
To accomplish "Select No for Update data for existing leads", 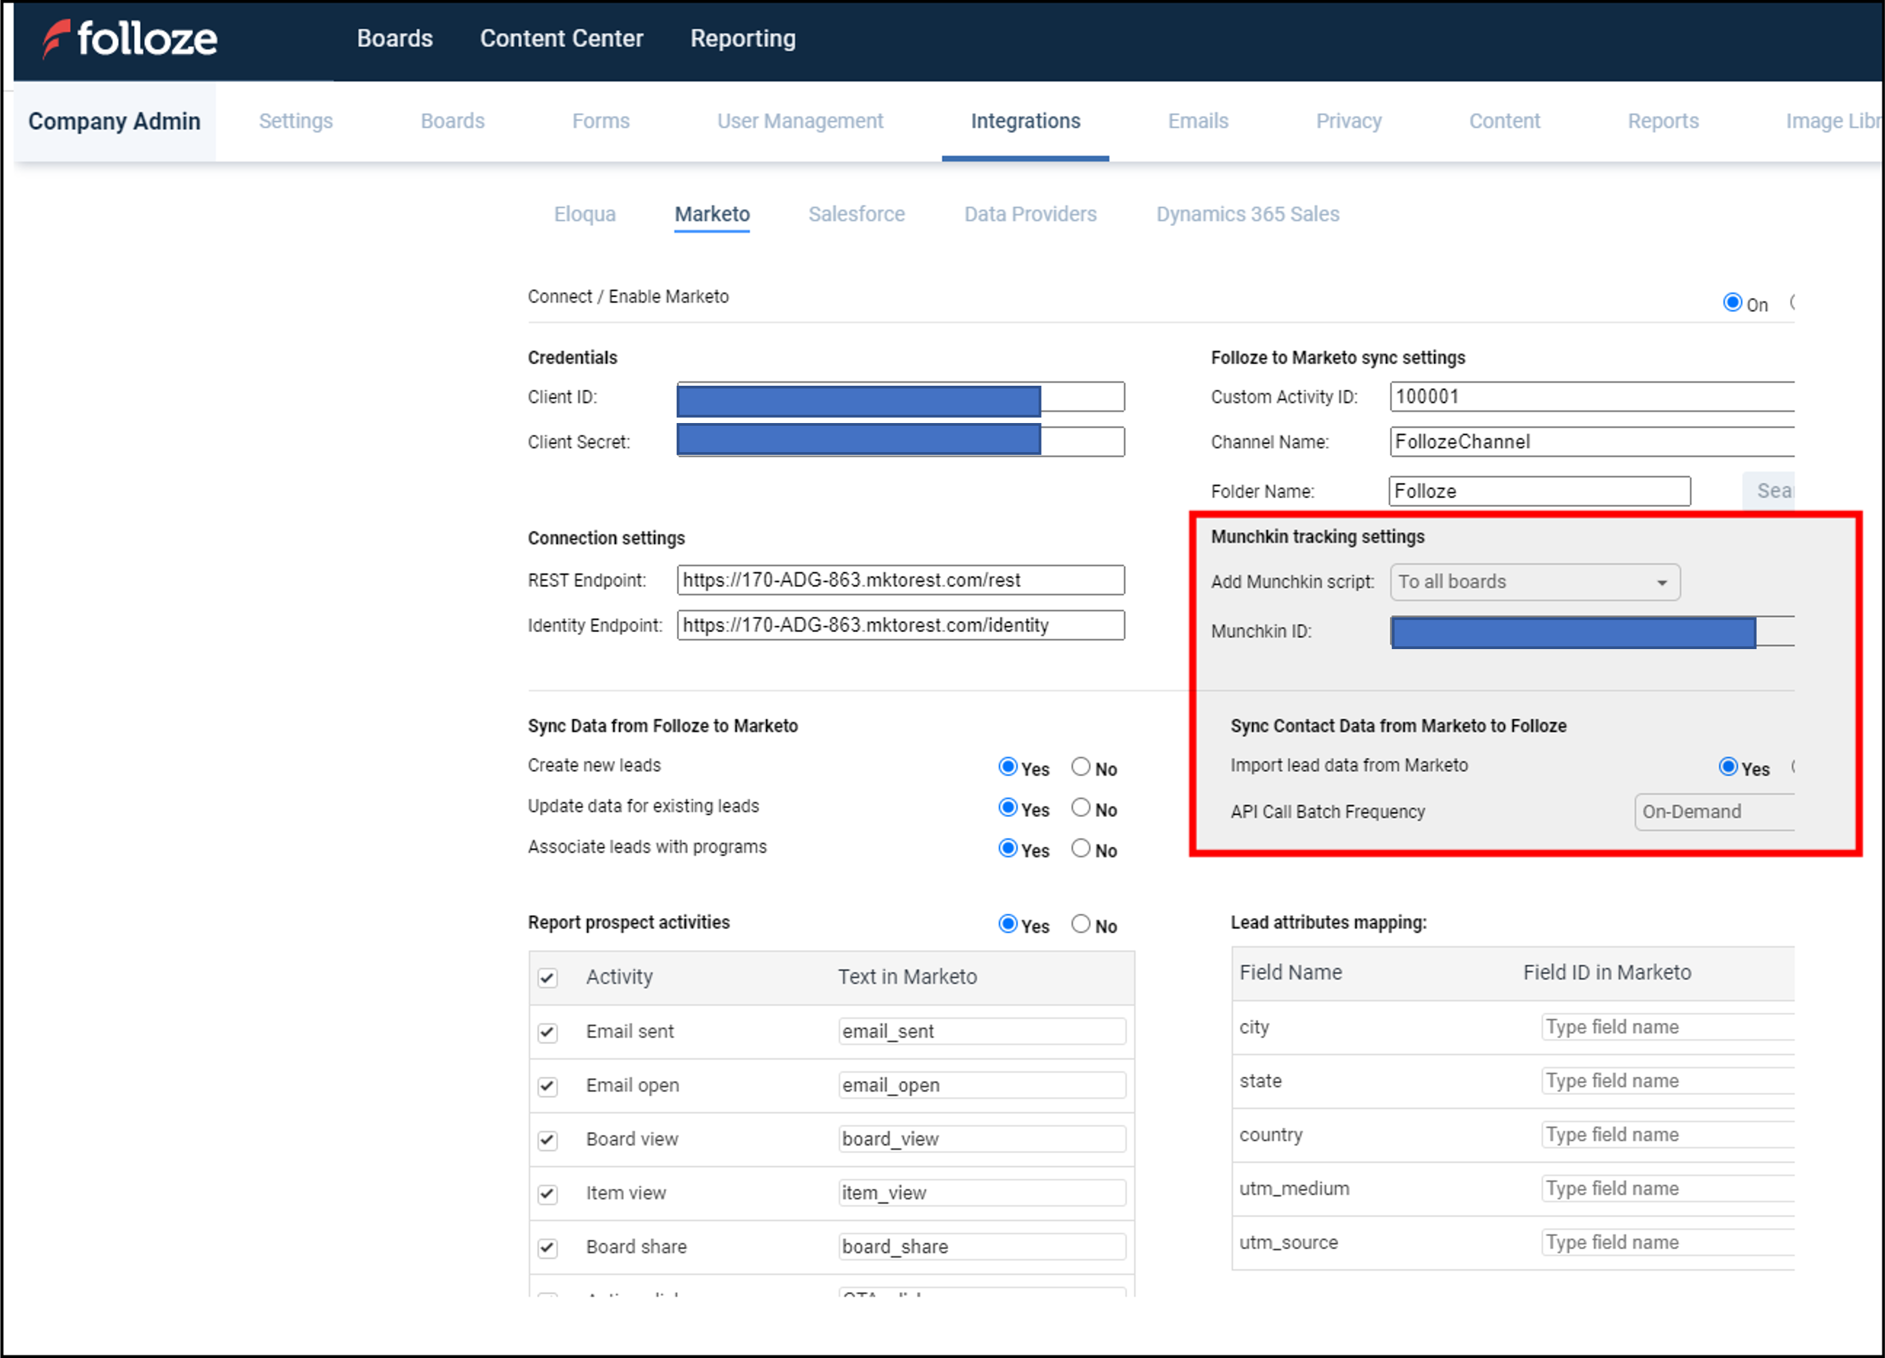I will 1080,807.
